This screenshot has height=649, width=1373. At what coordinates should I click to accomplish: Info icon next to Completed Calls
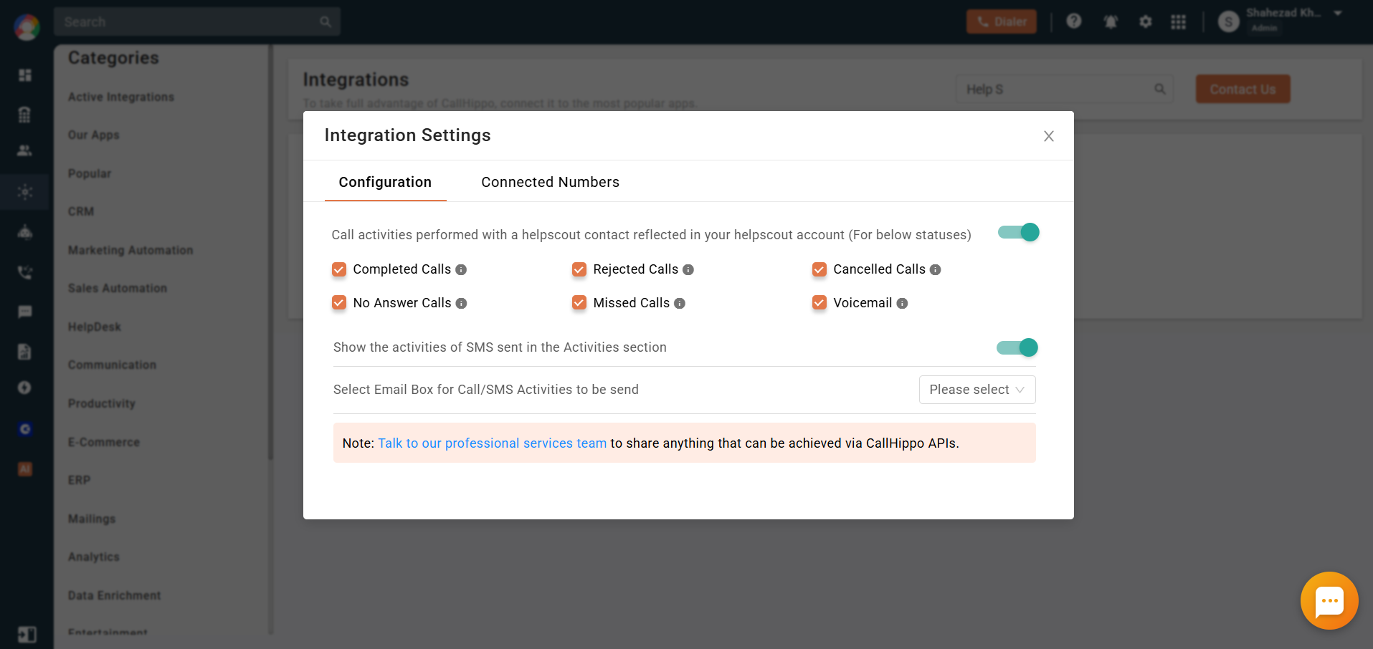coord(461,270)
